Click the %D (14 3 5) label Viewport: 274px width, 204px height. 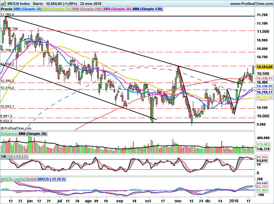click(x=18, y=156)
